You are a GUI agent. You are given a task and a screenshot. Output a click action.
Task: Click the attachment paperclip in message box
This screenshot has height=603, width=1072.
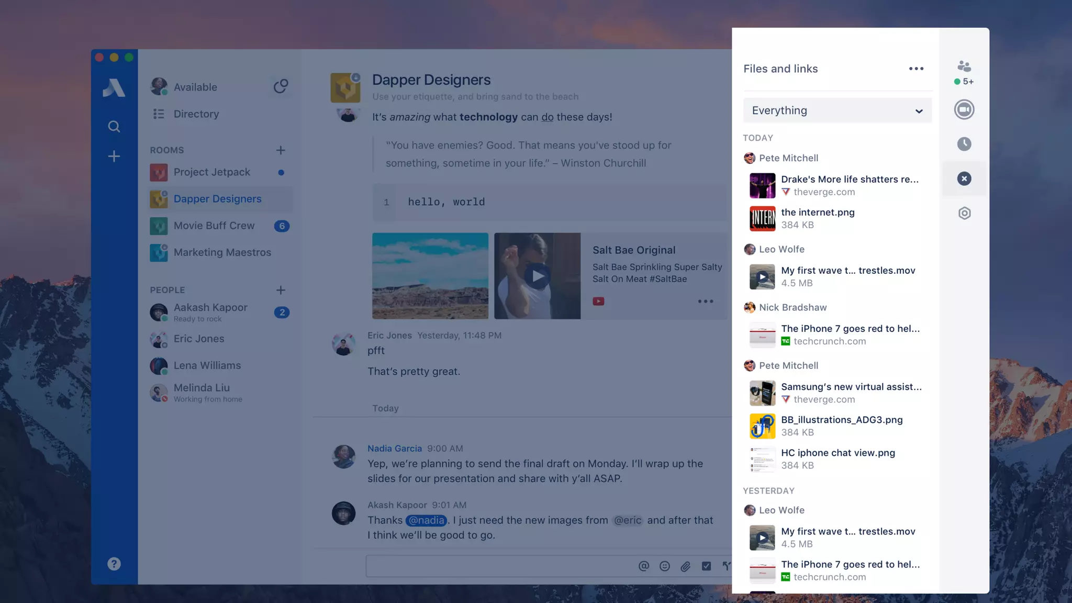tap(685, 566)
